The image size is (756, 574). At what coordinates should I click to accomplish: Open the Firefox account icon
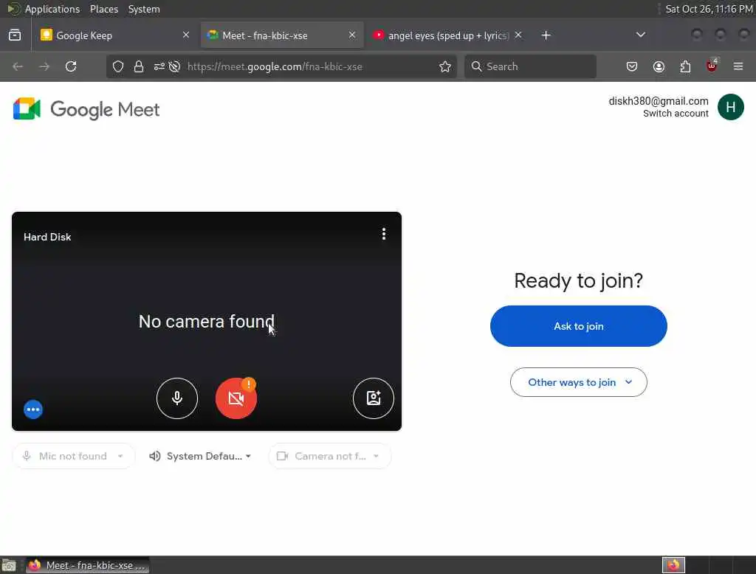pos(659,66)
